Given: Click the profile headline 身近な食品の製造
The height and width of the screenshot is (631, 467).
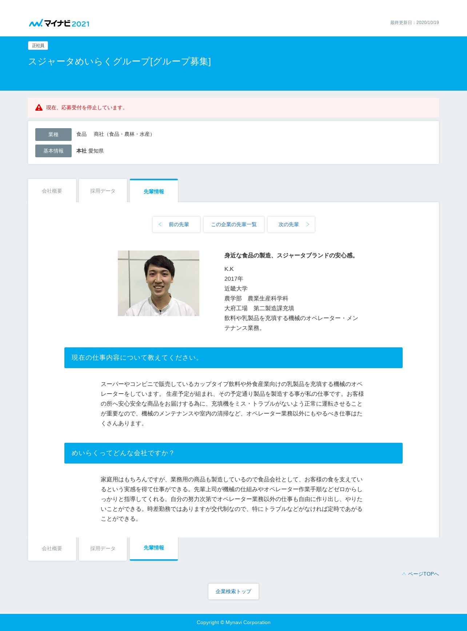Looking at the screenshot, I should [x=291, y=255].
